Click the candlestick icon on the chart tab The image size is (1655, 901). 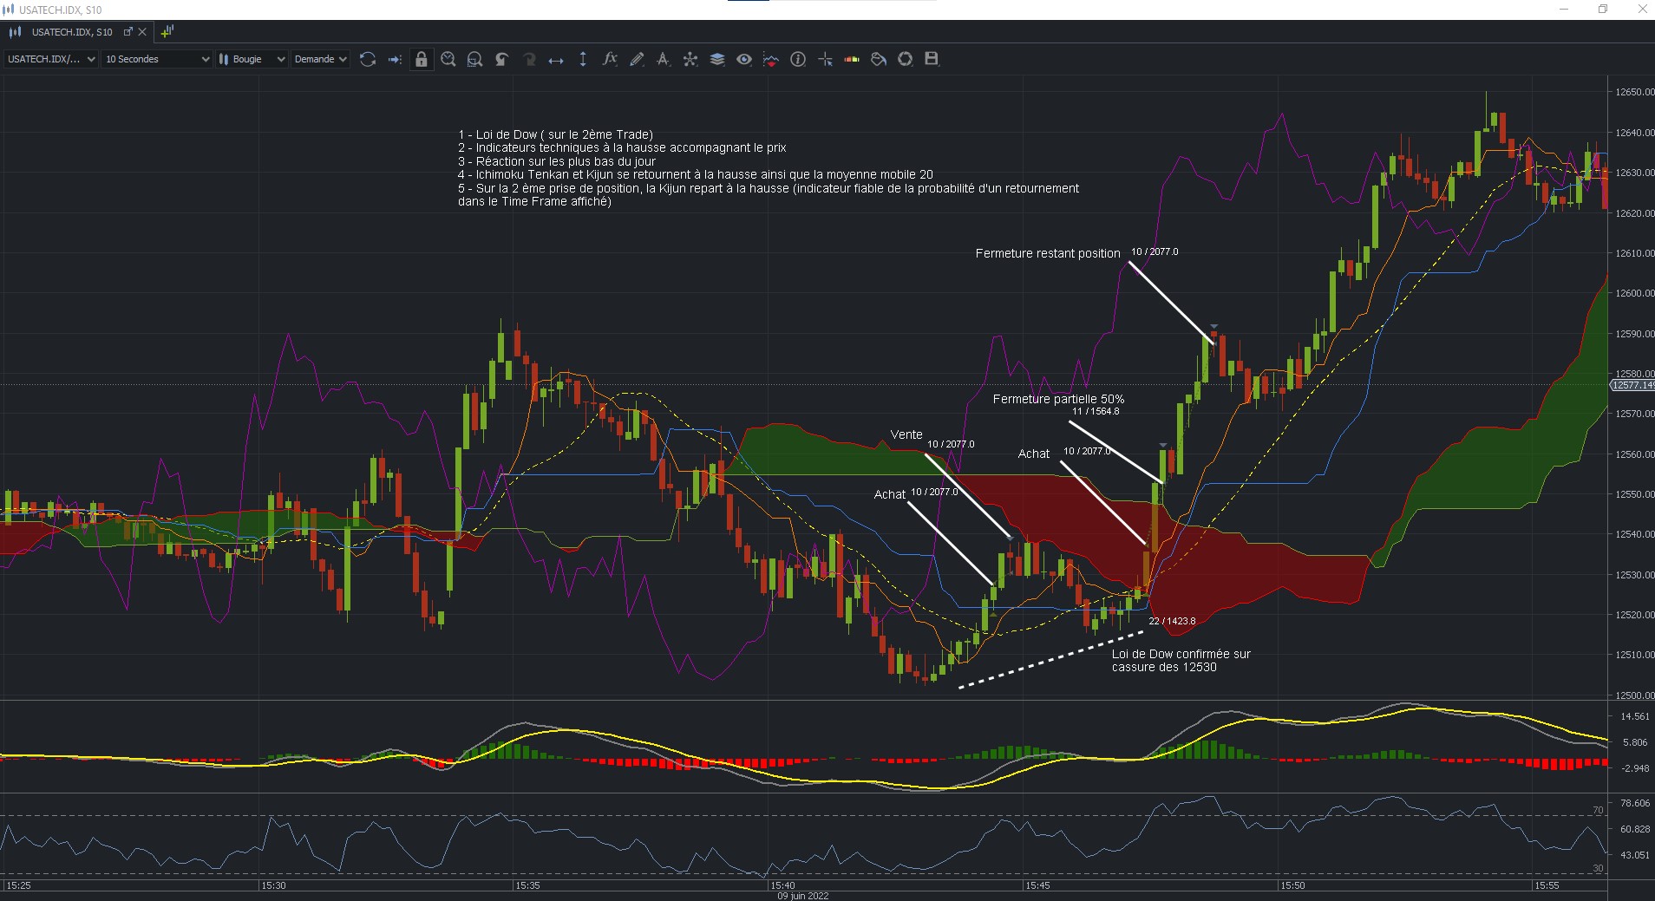click(15, 32)
